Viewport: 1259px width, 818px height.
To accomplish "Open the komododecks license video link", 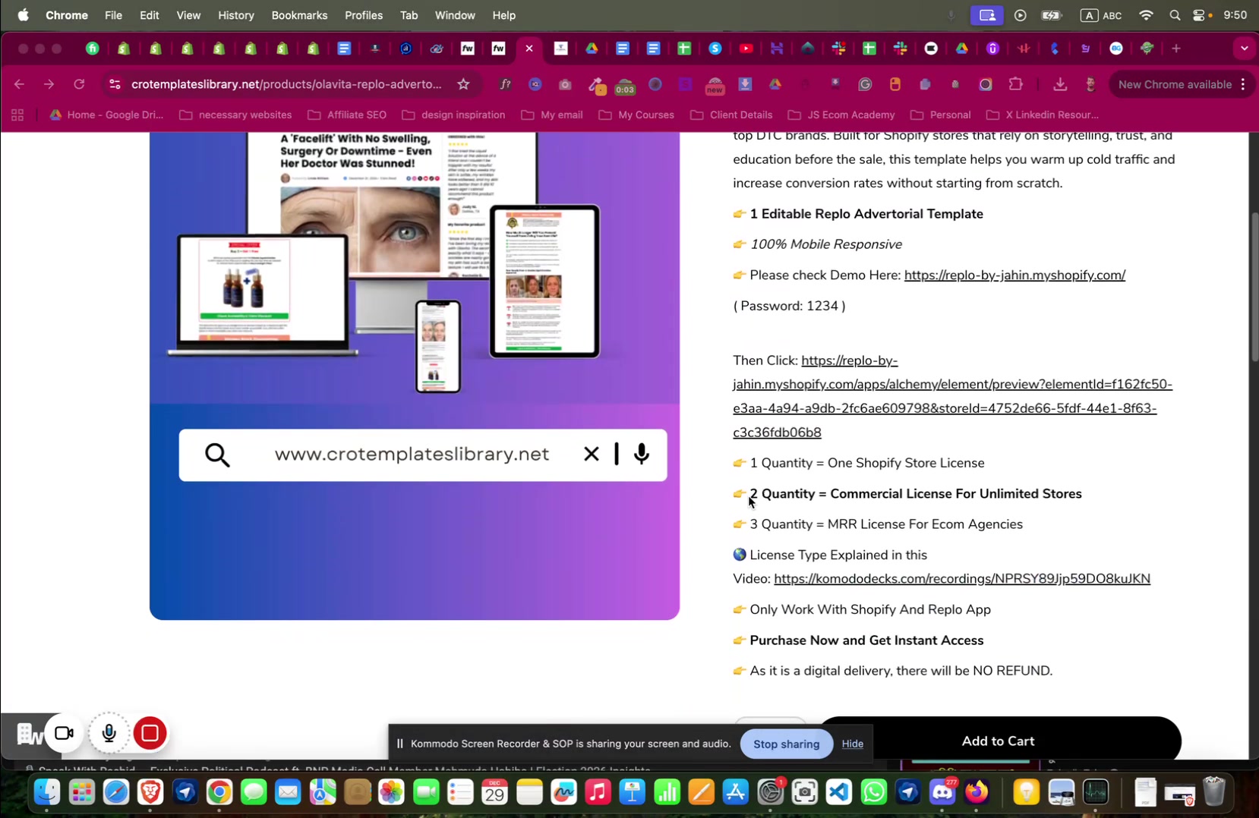I will click(x=961, y=579).
